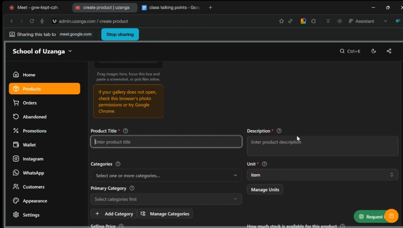The width and height of the screenshot is (403, 228).
Task: Show help tooltip for Categories
Action: pos(118,164)
